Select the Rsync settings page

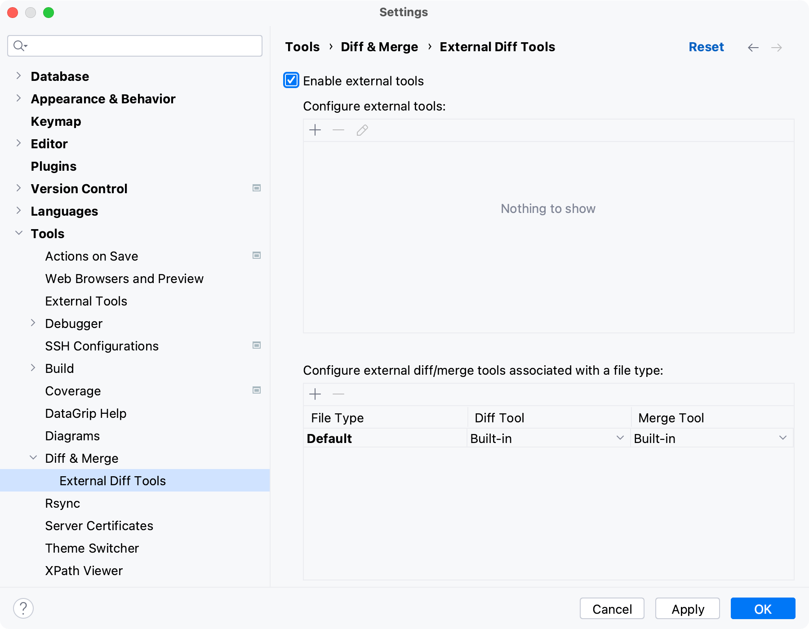(x=62, y=503)
